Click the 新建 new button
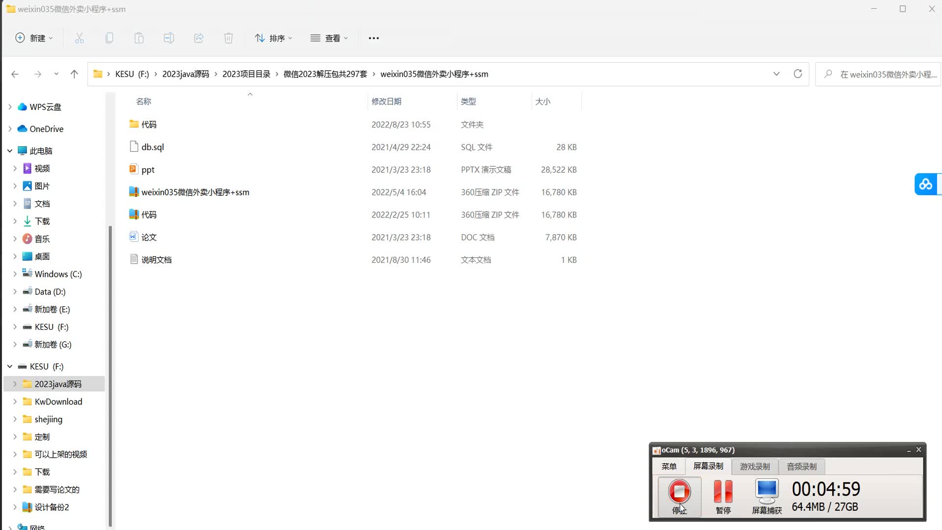Image resolution: width=942 pixels, height=530 pixels. tap(34, 38)
